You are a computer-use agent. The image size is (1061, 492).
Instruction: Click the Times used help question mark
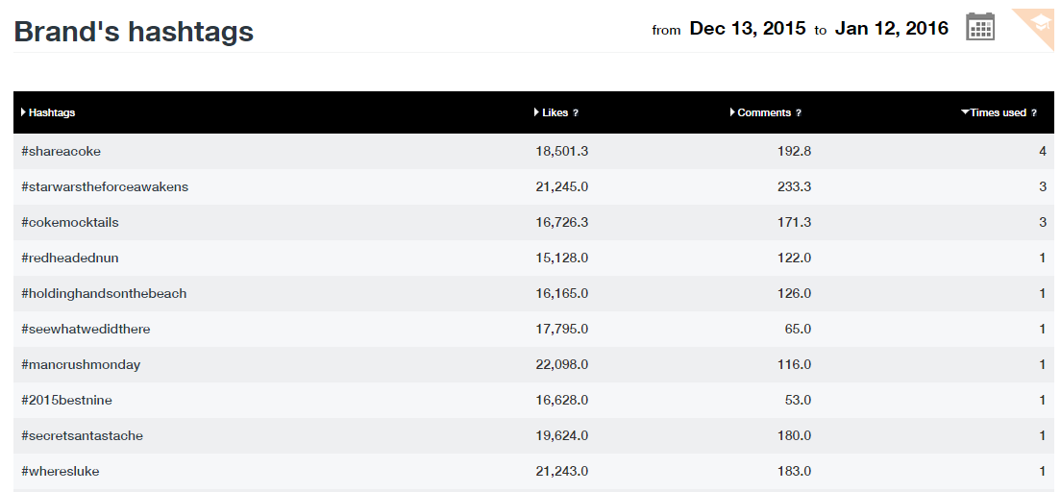click(x=1034, y=113)
